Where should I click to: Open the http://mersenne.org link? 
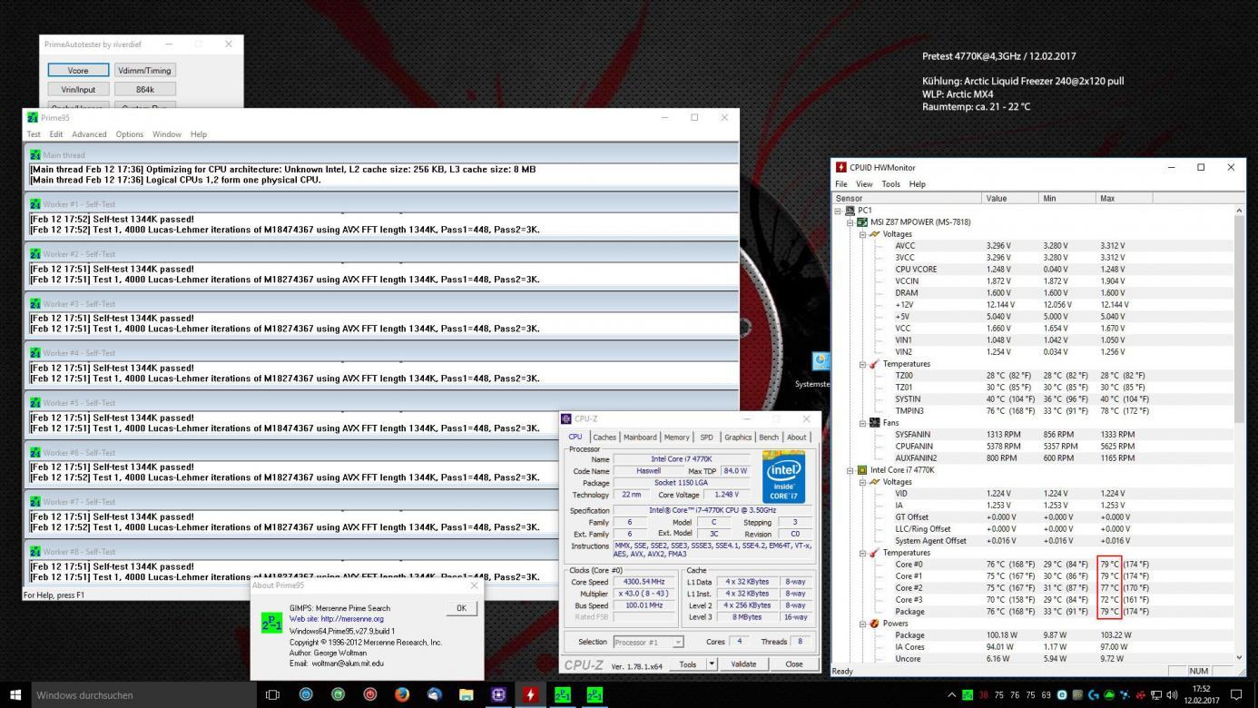[349, 619]
